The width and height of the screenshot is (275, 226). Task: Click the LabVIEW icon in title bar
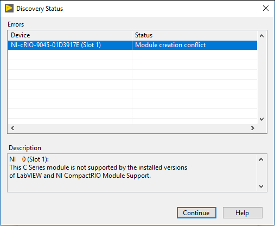pos(9,8)
